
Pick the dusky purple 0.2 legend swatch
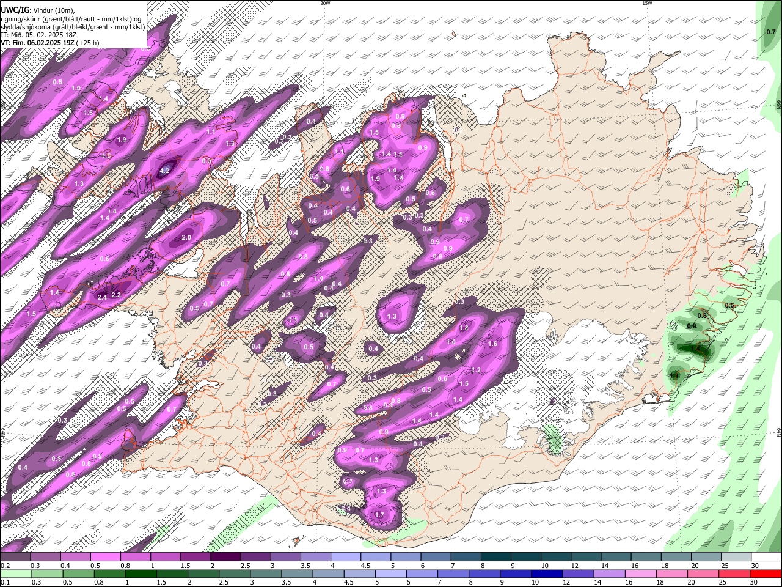coord(15,556)
